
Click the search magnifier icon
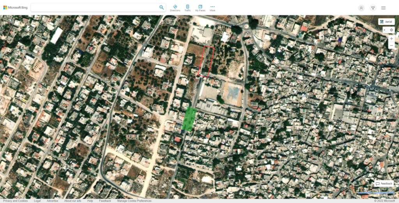tap(162, 7)
